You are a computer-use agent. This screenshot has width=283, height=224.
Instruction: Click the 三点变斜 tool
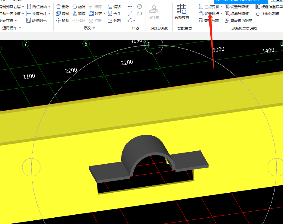[209, 7]
